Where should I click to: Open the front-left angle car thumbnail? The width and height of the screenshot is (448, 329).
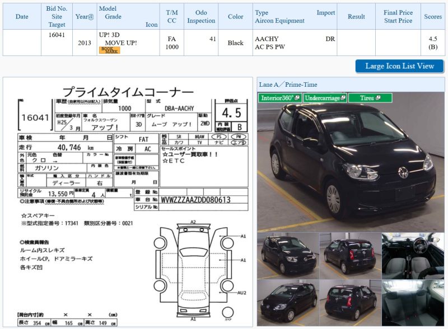pyautogui.click(x=288, y=256)
